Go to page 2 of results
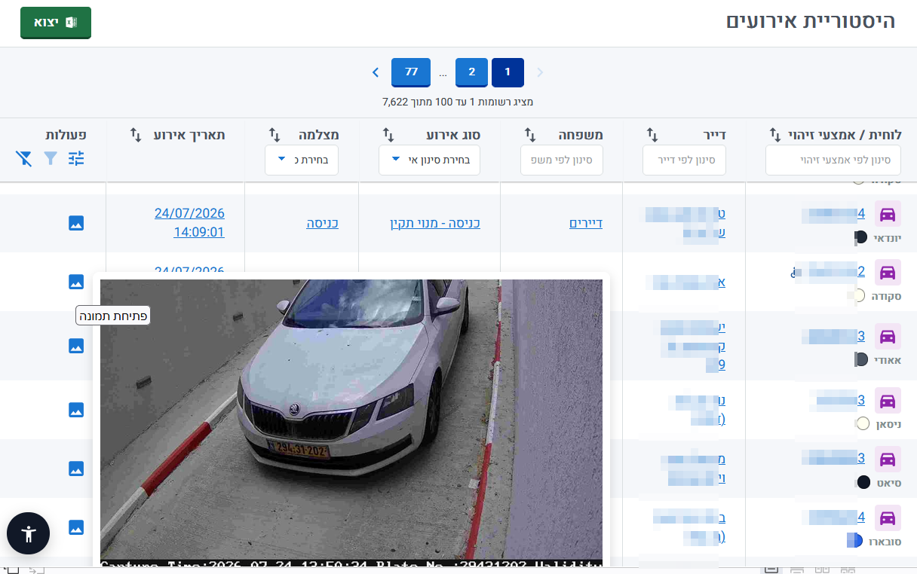The height and width of the screenshot is (574, 917). tap(471, 72)
